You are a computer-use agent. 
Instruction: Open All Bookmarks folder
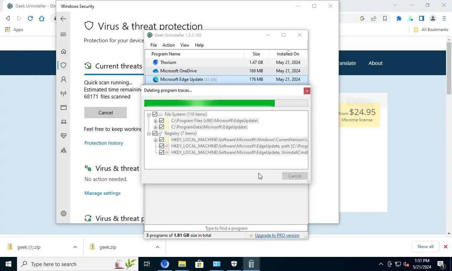431,30
